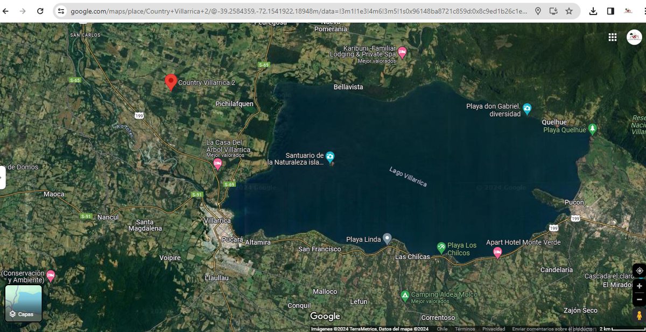Open the Google apps grid
This screenshot has width=646, height=332.
coord(612,37)
